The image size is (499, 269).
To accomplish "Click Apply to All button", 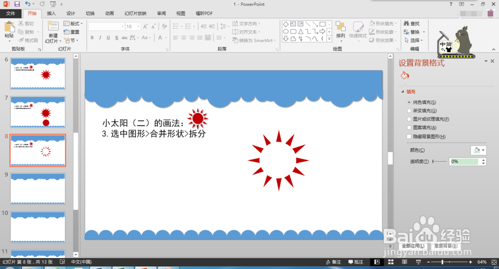I will click(x=413, y=246).
